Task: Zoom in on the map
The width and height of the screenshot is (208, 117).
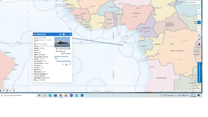Action: (x=199, y=9)
